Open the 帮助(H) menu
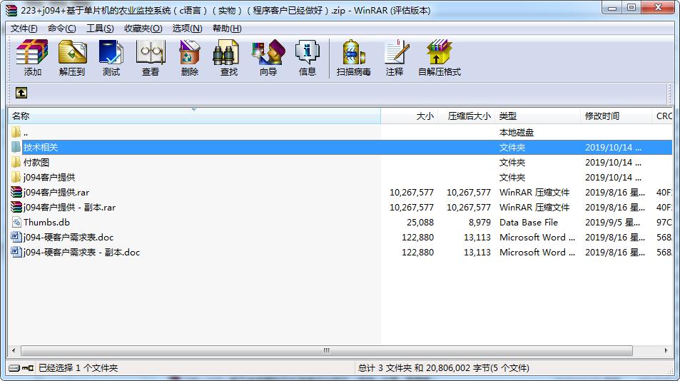Viewport: 680px width, 381px height. [x=227, y=28]
